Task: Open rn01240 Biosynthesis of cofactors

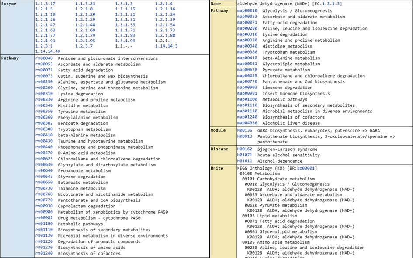Action: (44, 254)
